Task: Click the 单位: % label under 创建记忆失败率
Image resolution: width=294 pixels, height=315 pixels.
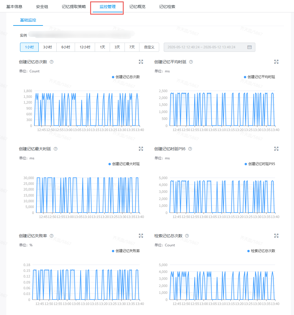Action: (x=26, y=245)
